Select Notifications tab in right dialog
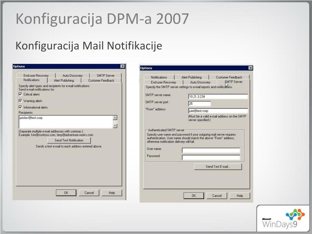Image resolution: width=312 pixels, height=234 pixels. [159, 77]
